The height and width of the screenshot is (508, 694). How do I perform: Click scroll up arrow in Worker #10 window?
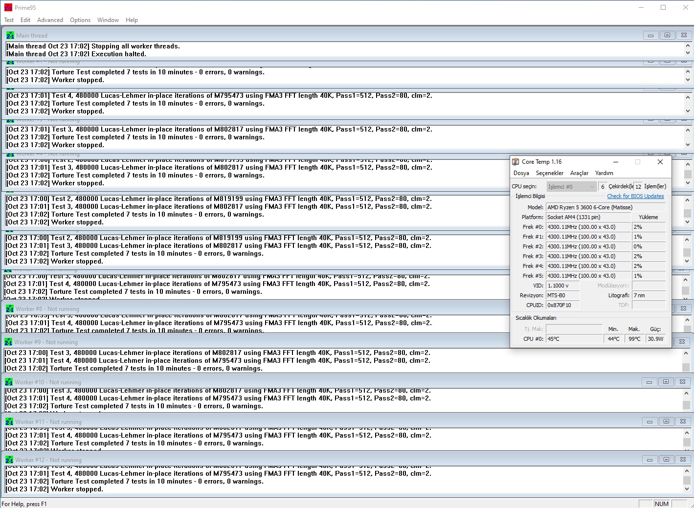(686, 392)
